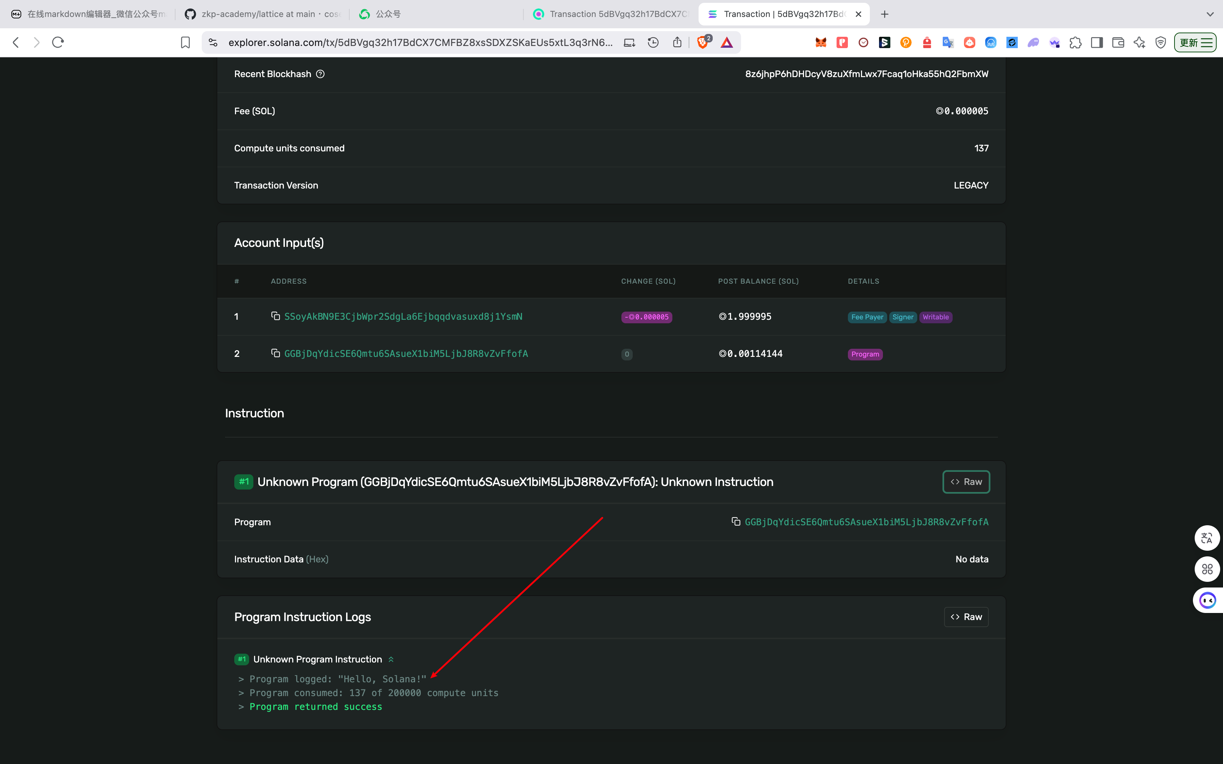Copy the Program address in Instruction section

(x=736, y=521)
